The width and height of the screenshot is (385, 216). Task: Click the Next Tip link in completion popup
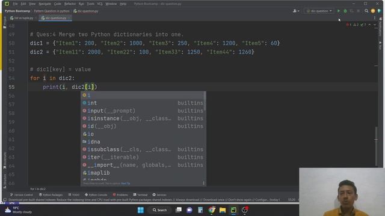coord(126,184)
